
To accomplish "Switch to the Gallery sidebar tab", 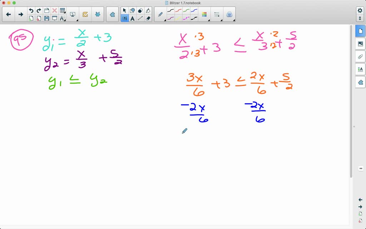I will [x=360, y=44].
